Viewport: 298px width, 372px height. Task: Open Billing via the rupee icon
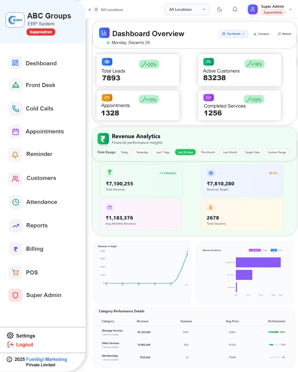pos(16,249)
